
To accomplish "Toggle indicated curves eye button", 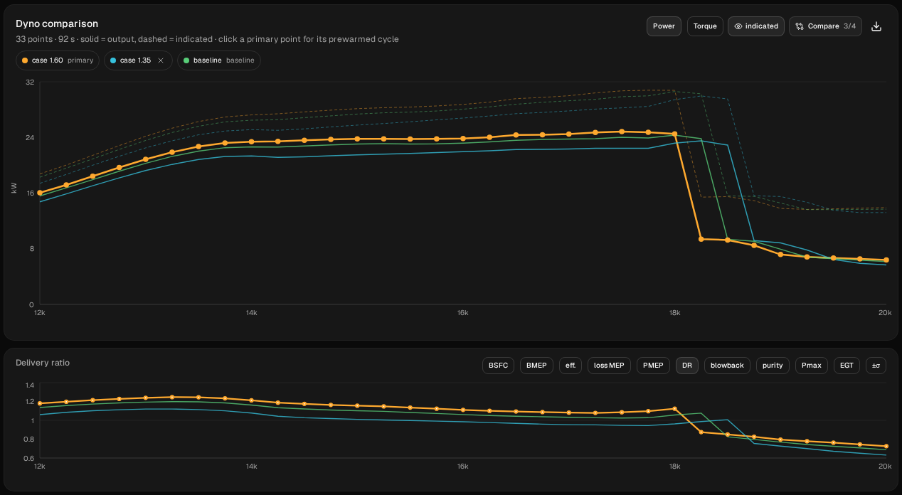I will tap(756, 26).
